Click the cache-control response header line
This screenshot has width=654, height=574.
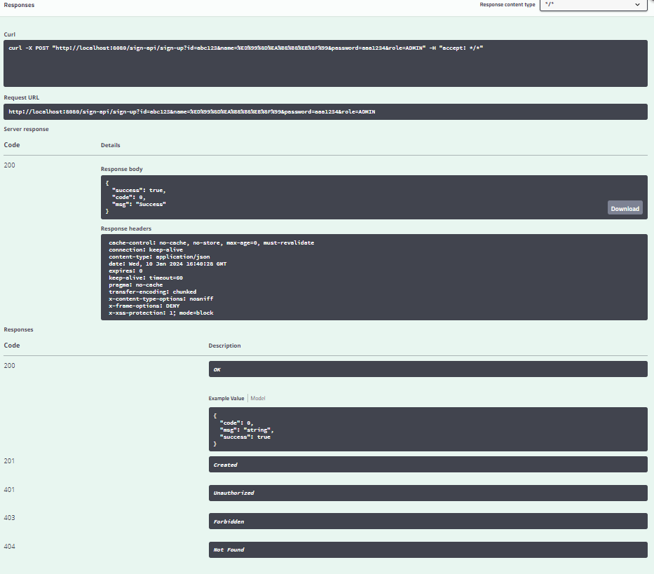212,242
